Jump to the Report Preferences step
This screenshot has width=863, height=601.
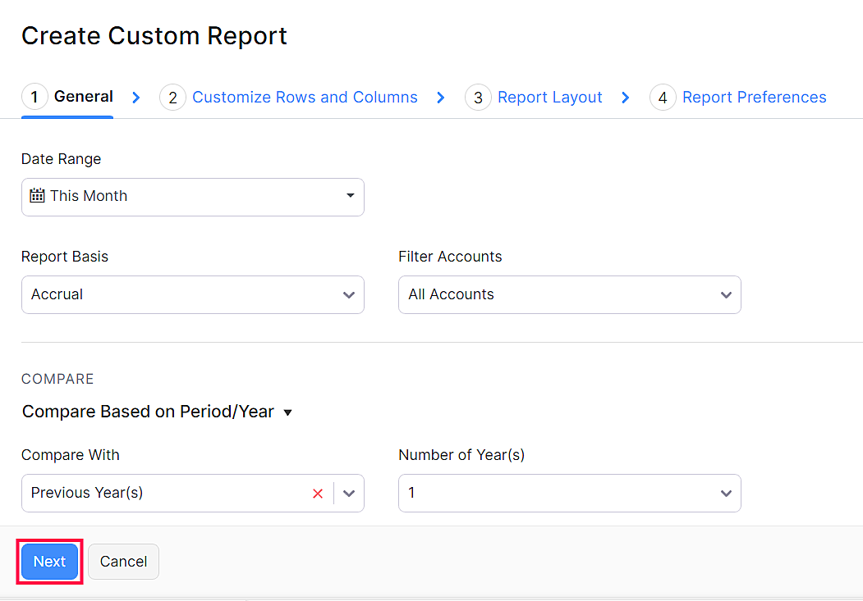click(754, 98)
